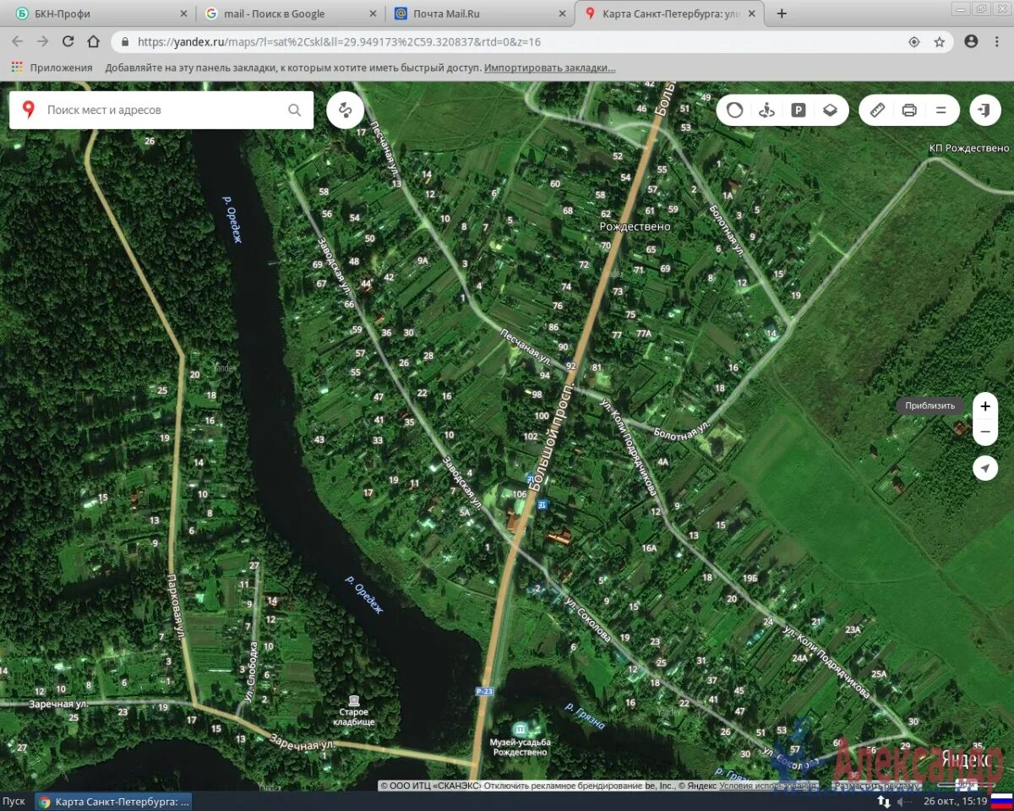1014x811 pixels.
Task: Locate my position arrow button
Action: [x=985, y=468]
